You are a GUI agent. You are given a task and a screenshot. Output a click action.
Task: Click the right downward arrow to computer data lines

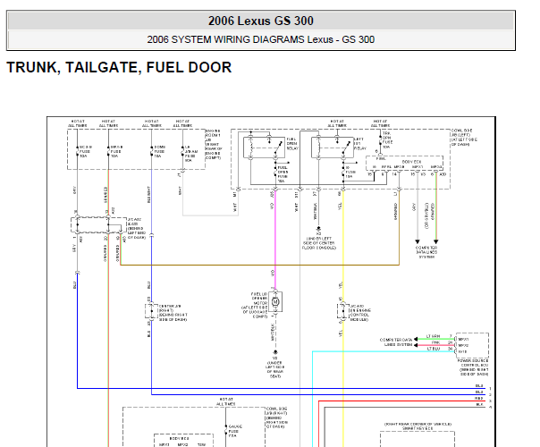(x=436, y=241)
